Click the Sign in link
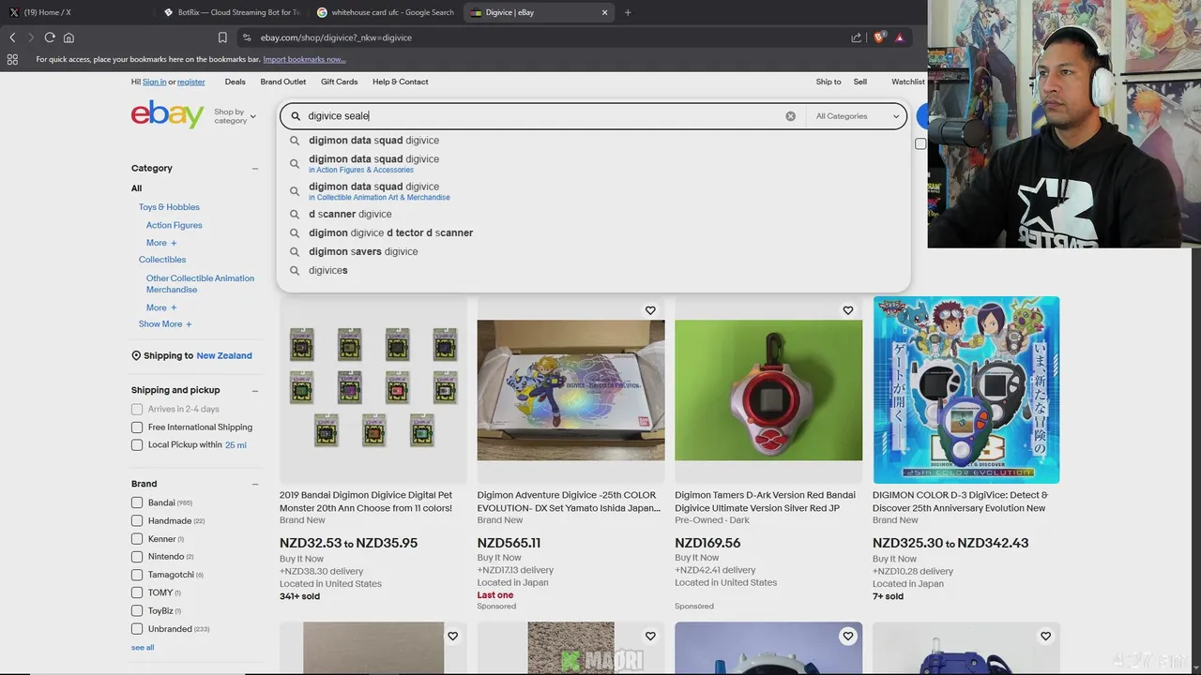Image resolution: width=1201 pixels, height=675 pixels. [154, 82]
